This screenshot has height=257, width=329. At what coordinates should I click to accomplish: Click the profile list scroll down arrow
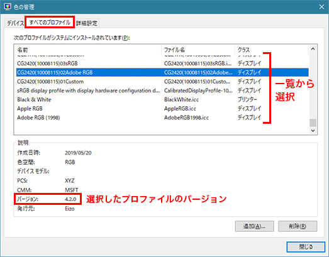pyautogui.click(x=313, y=131)
